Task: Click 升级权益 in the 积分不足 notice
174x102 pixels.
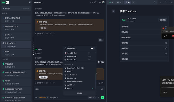Action: 43,77
